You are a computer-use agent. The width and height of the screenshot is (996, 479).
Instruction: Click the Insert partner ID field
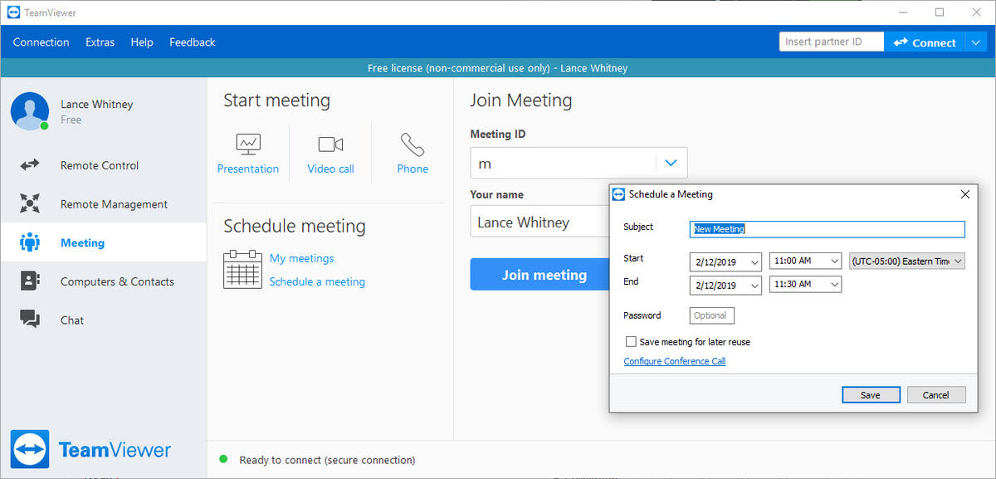tap(832, 42)
